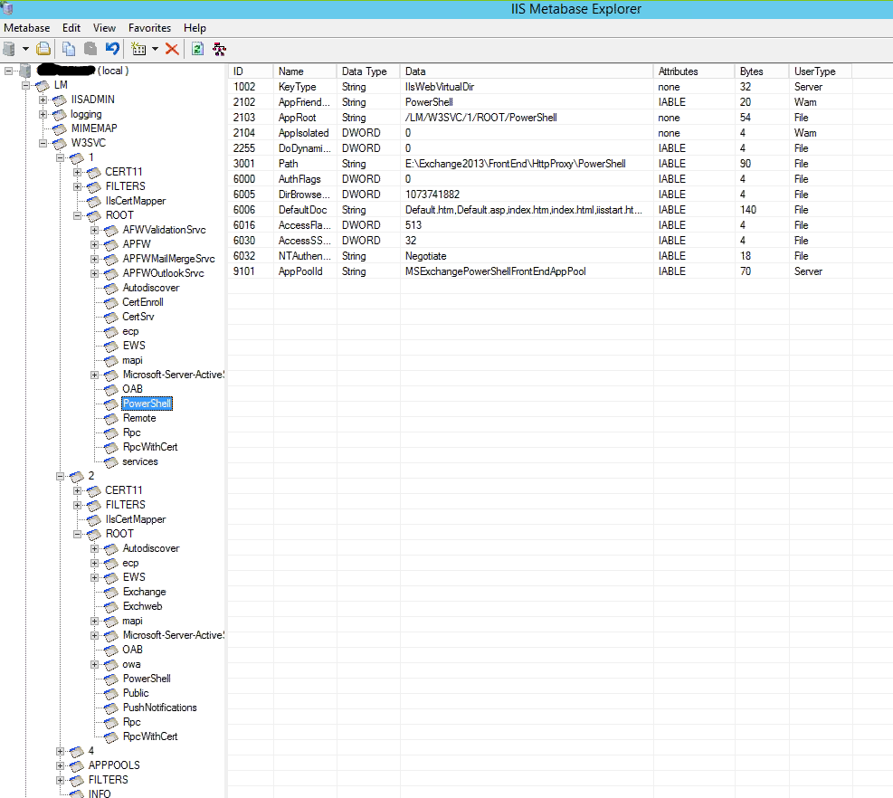
Task: Select the KeyType row with ID 1002
Action: click(x=540, y=87)
